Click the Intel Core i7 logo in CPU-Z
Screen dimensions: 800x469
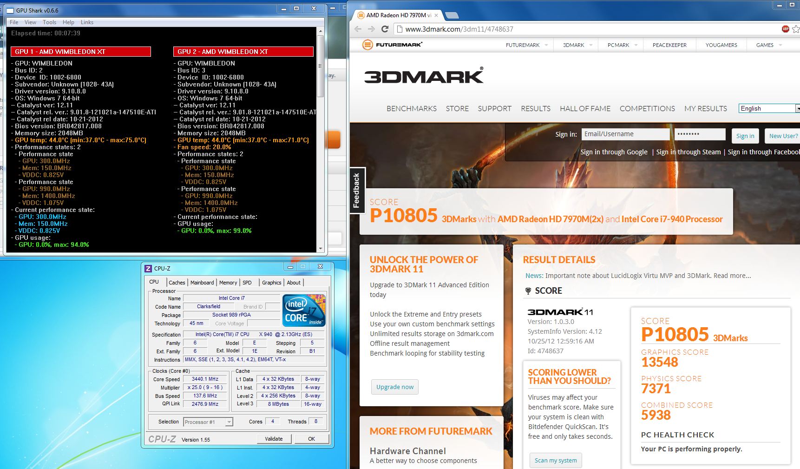[x=304, y=310]
